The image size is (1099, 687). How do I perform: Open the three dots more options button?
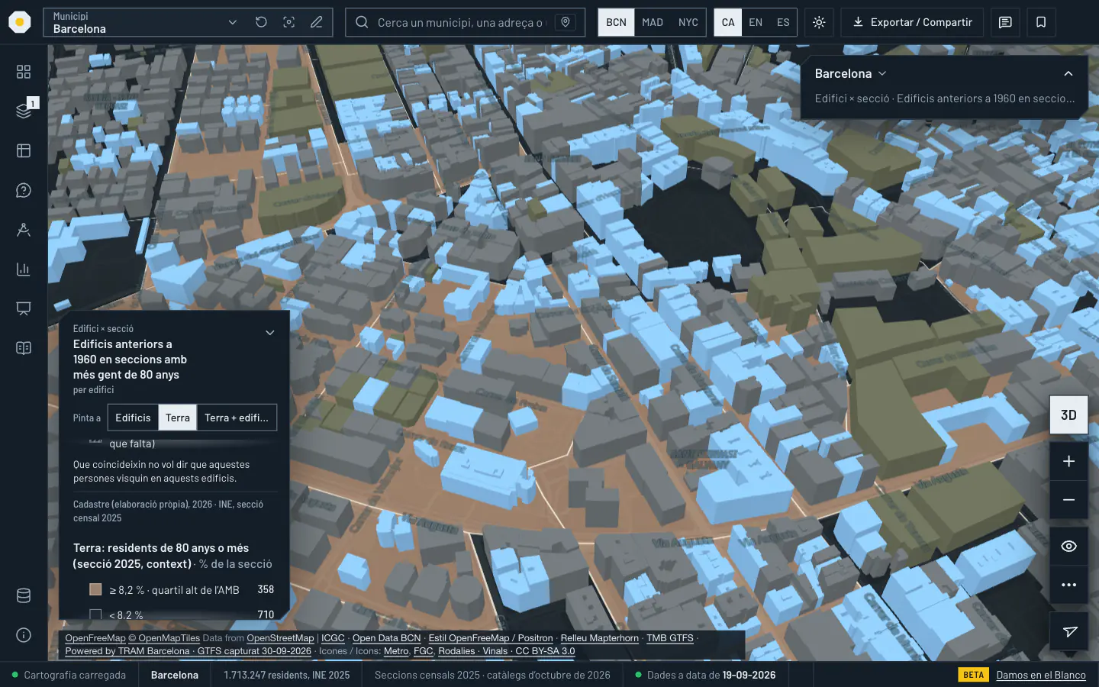(x=1069, y=585)
